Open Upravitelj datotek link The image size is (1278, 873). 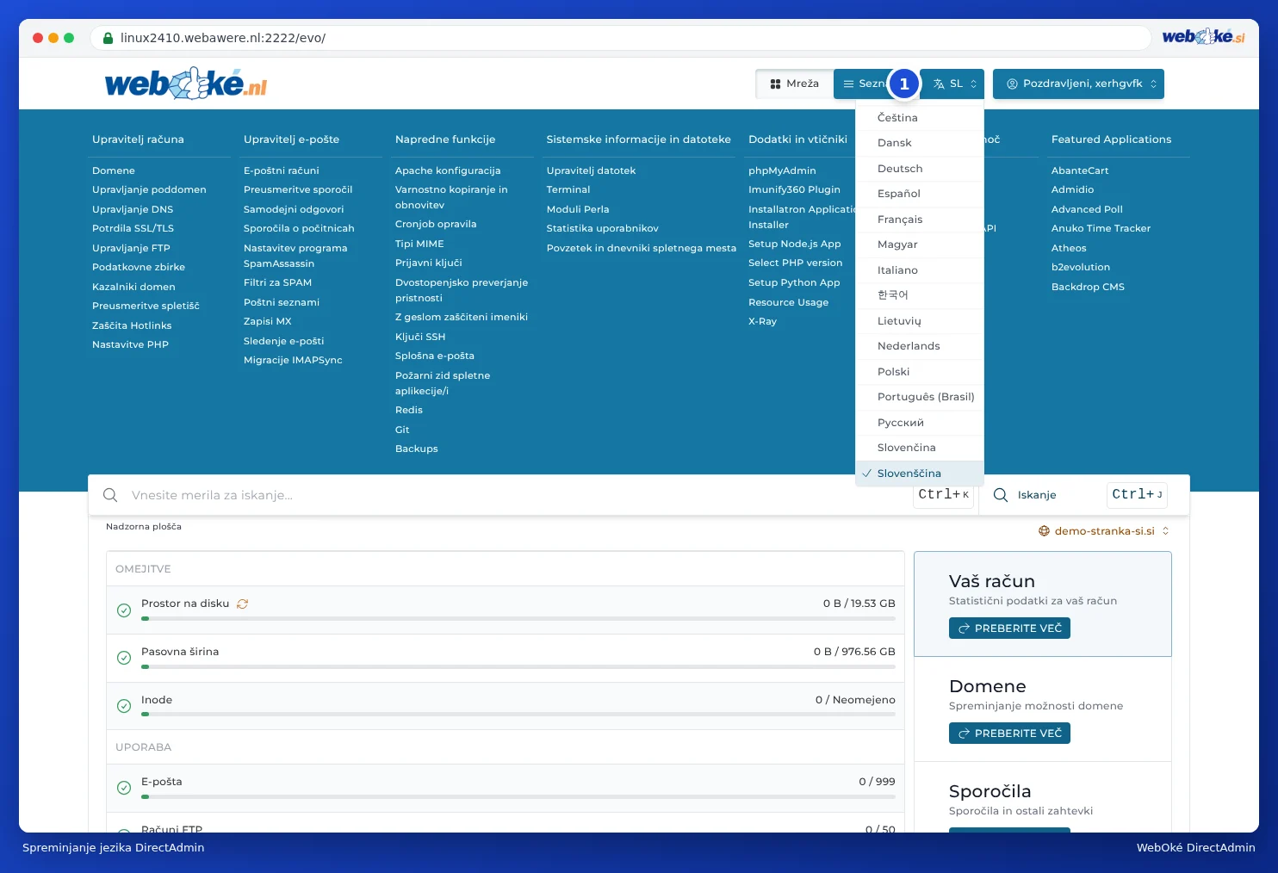591,170
